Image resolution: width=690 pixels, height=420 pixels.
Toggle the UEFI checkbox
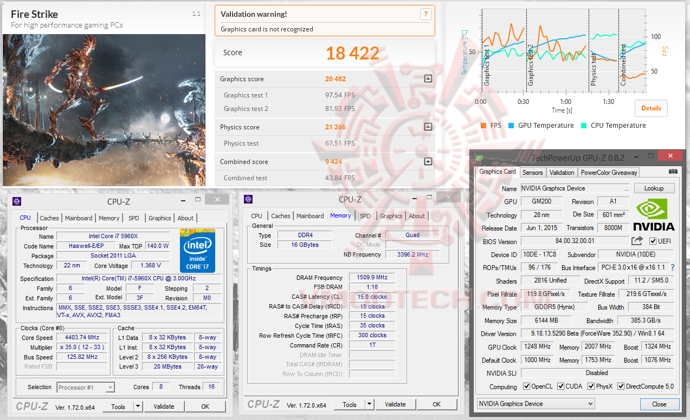click(653, 241)
